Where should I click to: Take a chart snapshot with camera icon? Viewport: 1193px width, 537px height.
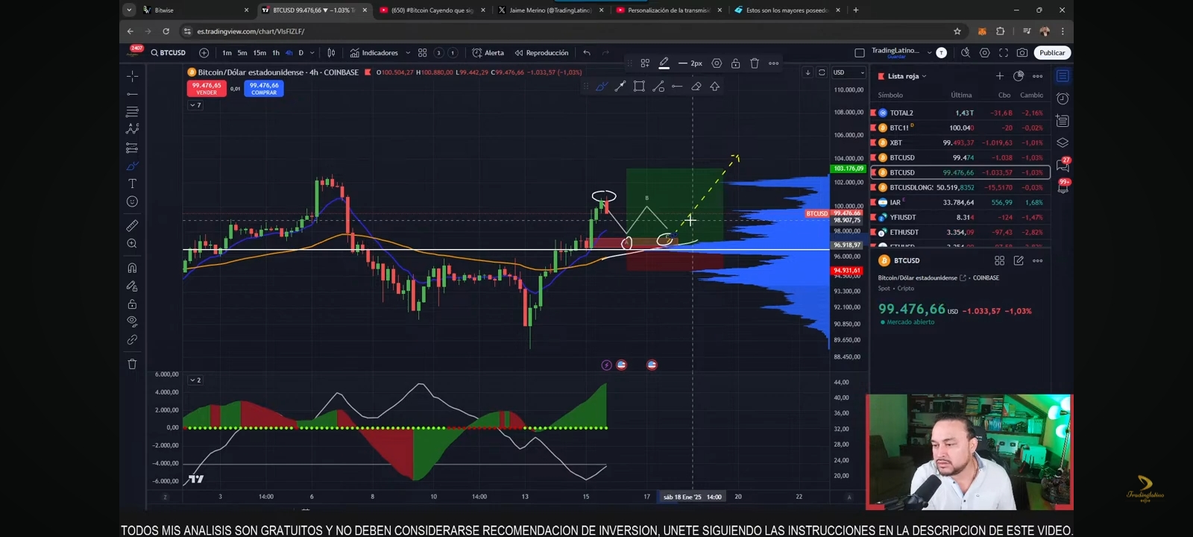pos(1022,53)
